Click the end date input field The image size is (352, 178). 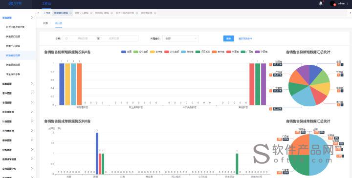tap(114, 39)
